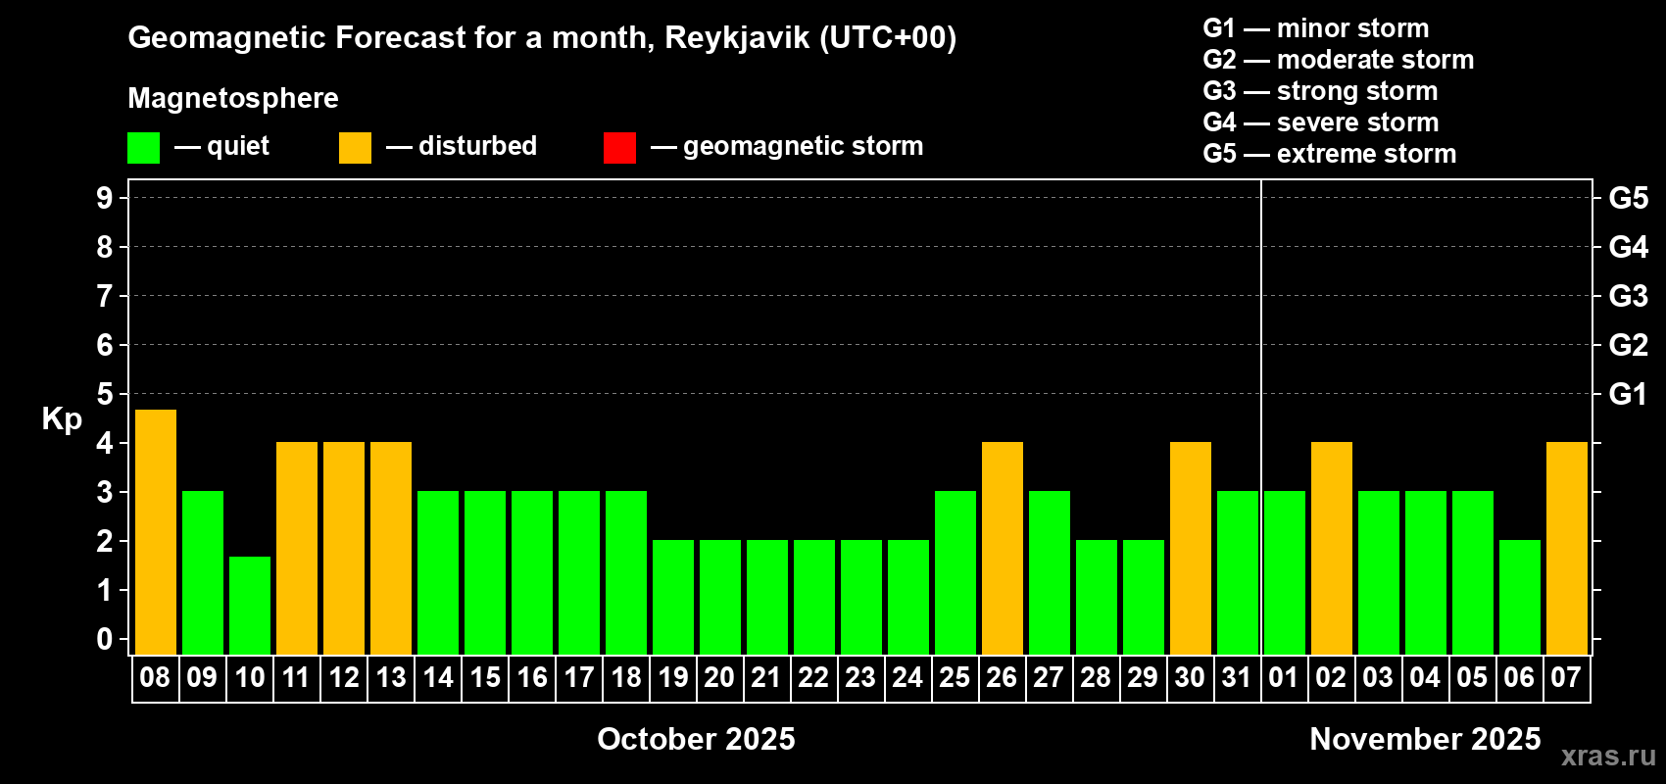Select the orange bar for October 30
The height and width of the screenshot is (784, 1666).
tap(1191, 549)
